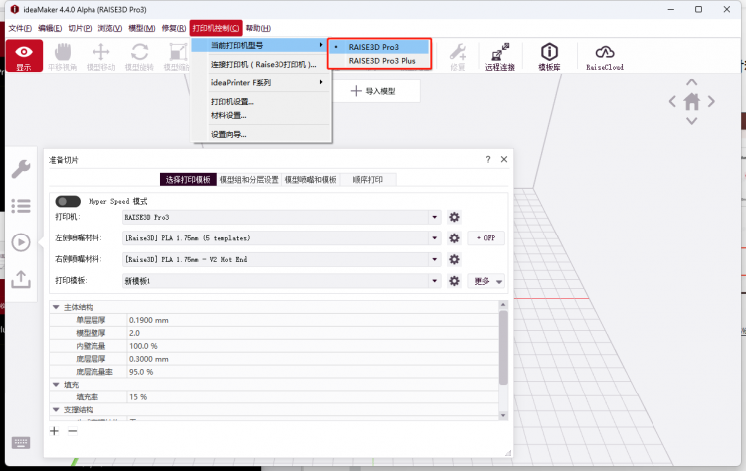This screenshot has height=471, width=746.
Task: Collapse the 支撑结构 section
Action: click(56, 409)
